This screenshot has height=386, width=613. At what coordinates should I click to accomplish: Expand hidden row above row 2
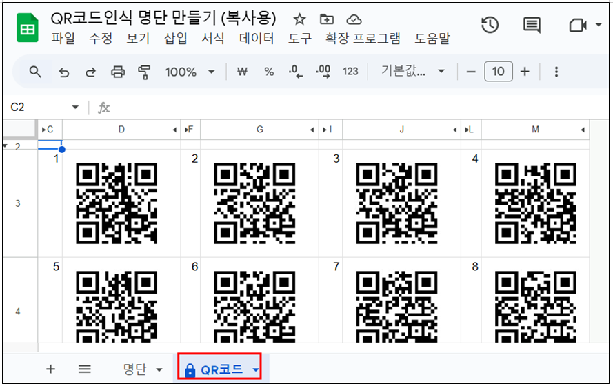5,145
